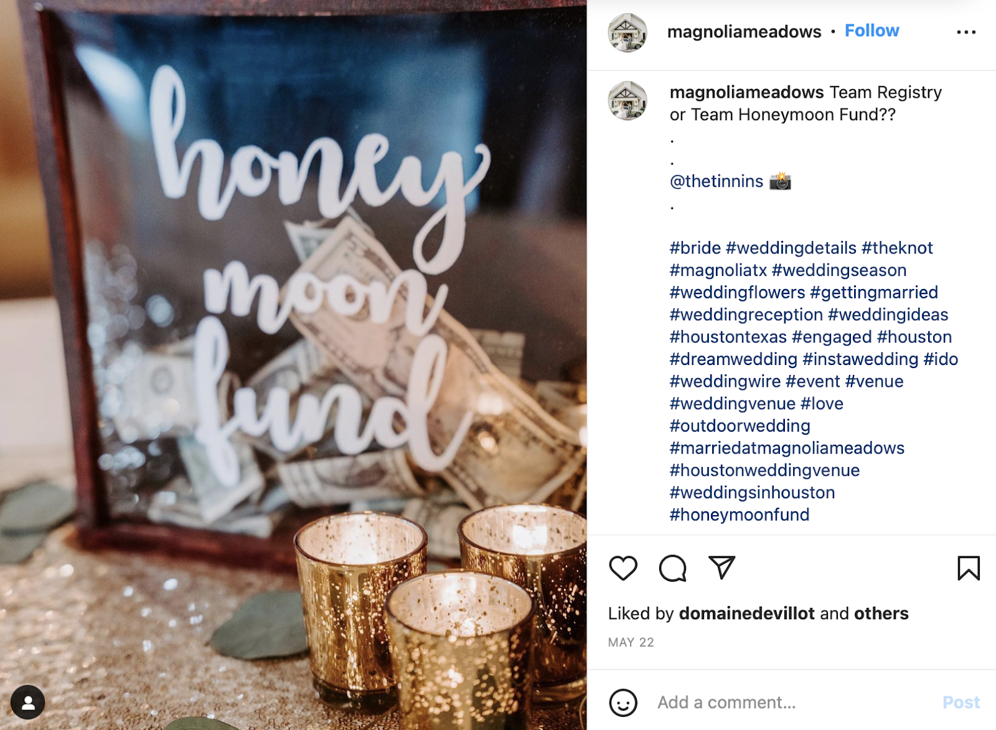Show others who liked the post
The image size is (996, 730).
881,614
